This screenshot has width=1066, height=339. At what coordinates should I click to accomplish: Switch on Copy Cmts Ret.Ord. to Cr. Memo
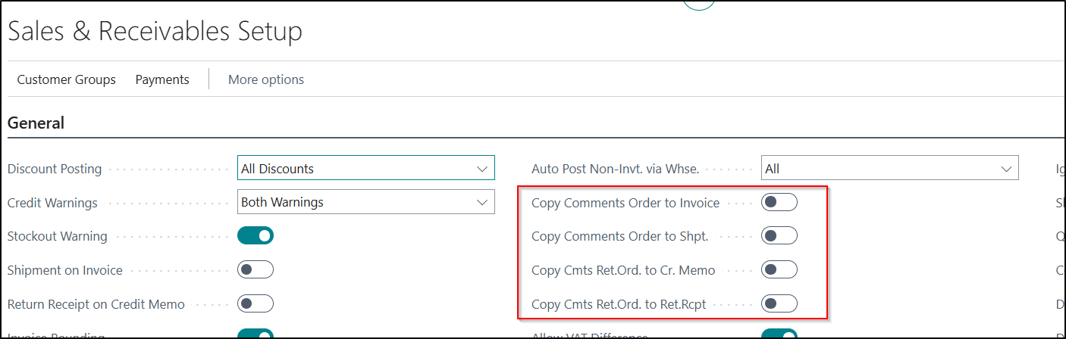[x=779, y=270]
